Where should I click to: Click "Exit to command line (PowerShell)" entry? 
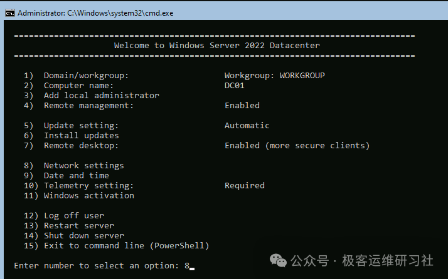click(x=117, y=246)
